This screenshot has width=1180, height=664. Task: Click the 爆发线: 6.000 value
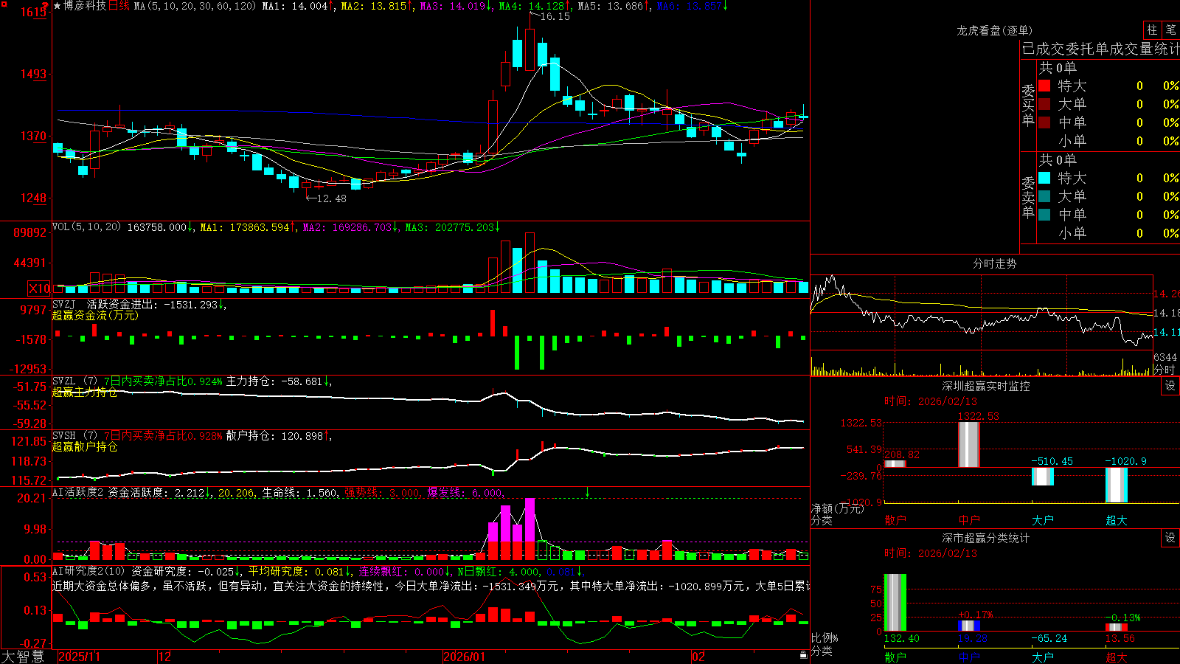[x=465, y=493]
